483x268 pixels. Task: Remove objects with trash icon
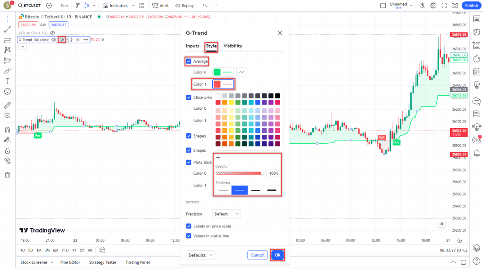click(8, 175)
